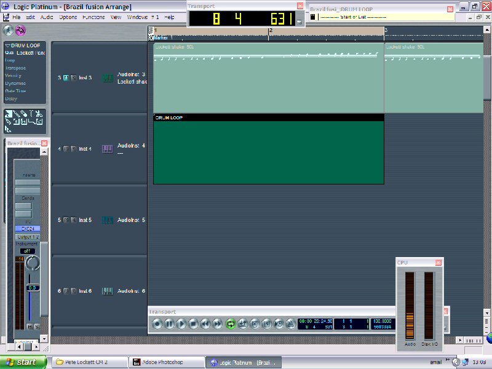Open the EXS24 instrument slot menu

click(28, 229)
